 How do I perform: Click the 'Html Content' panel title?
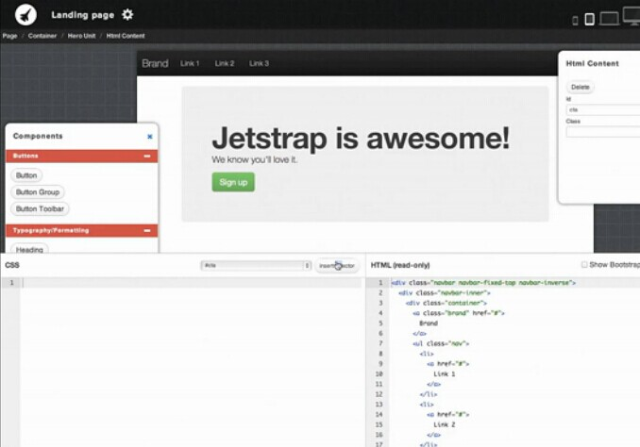tap(592, 63)
